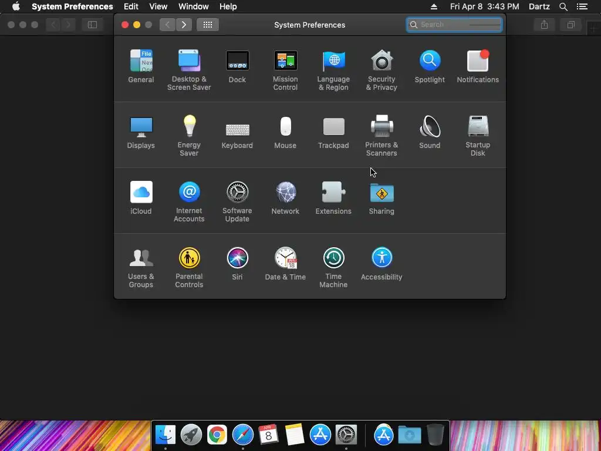Open iCloud preferences
This screenshot has width=601, height=451.
(141, 198)
